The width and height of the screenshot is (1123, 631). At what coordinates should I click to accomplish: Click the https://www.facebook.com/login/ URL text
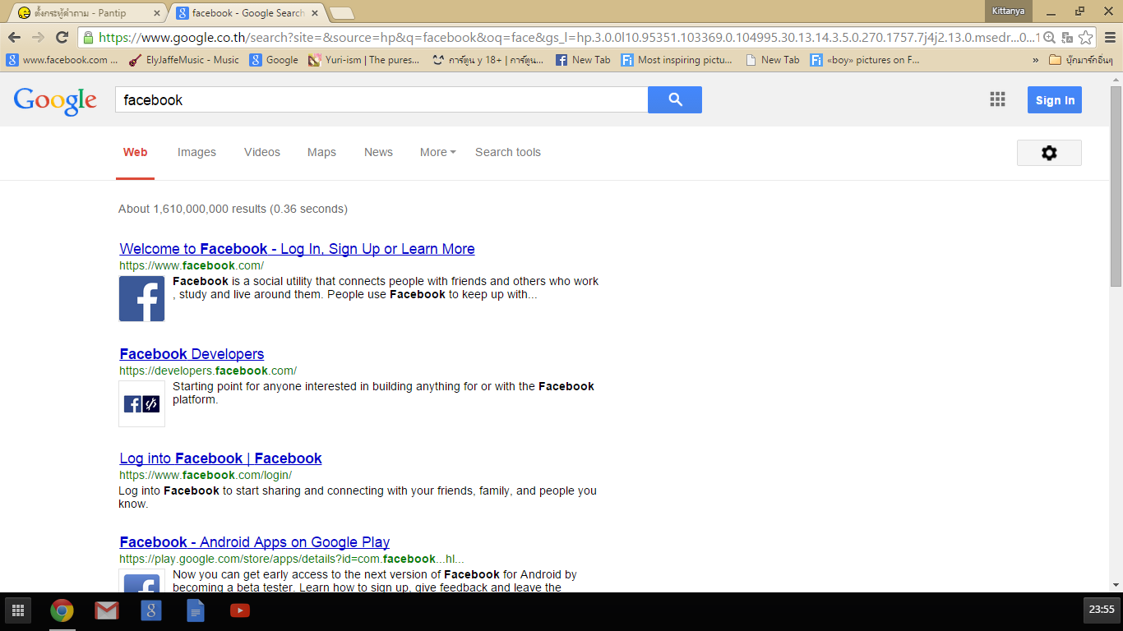point(206,475)
